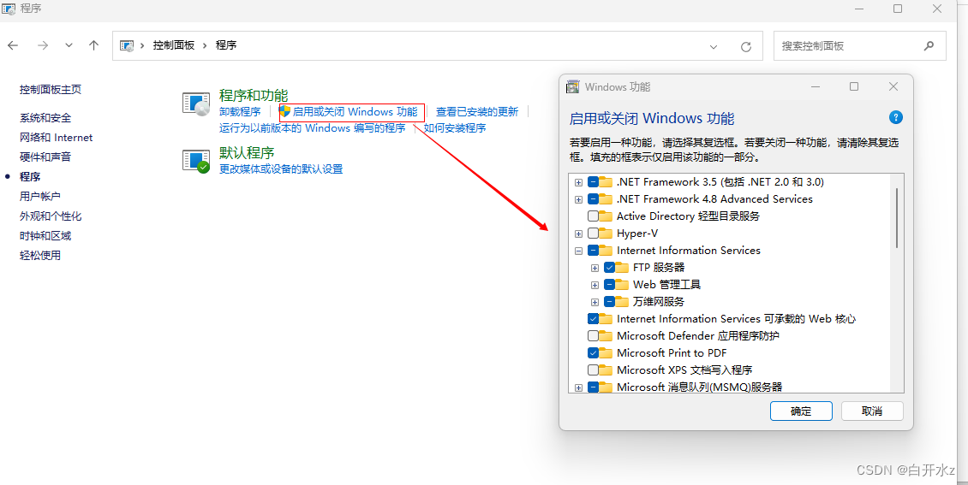Viewport: 968px width, 485px height.
Task: Open the 默认程序 heading
Action: (247, 153)
